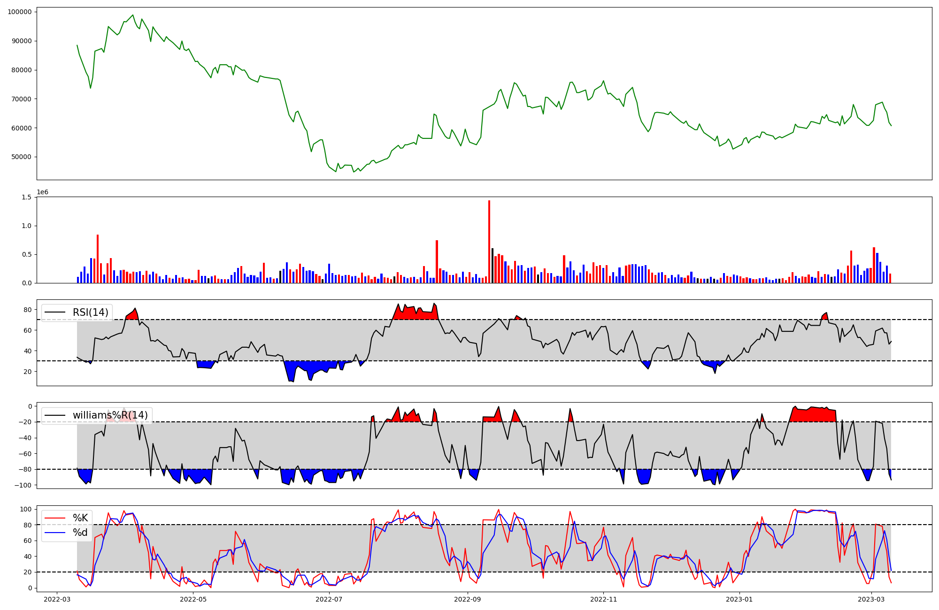Click the 2022-11 date tick label
939x610 pixels.
[x=603, y=599]
